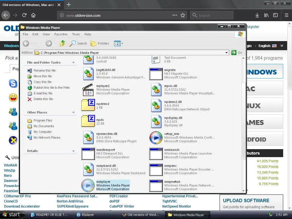The height and width of the screenshot is (219, 292).
Task: Select the setup_wm media player icon
Action: coord(156,138)
